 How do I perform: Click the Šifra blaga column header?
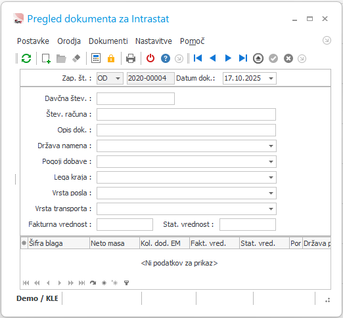[58, 243]
